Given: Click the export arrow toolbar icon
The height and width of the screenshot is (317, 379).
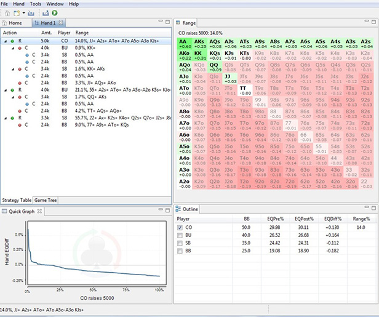Looking at the screenshot, I should coord(46,13).
